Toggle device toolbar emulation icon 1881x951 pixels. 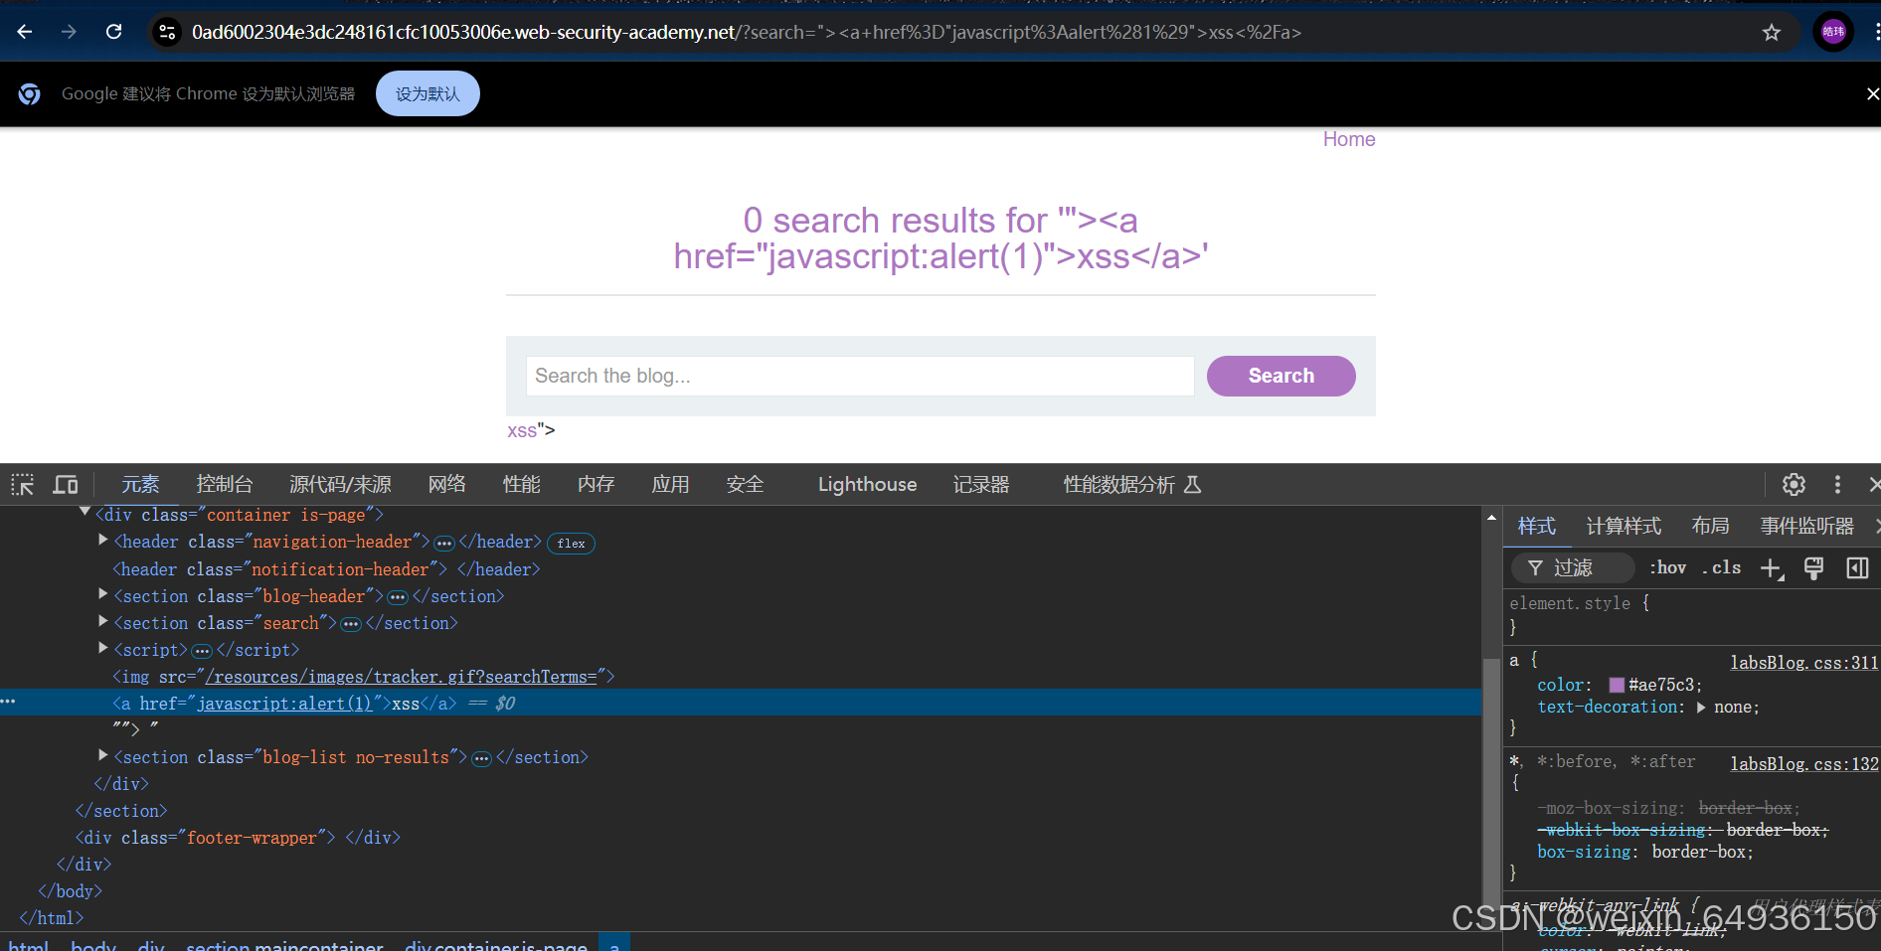pos(66,485)
